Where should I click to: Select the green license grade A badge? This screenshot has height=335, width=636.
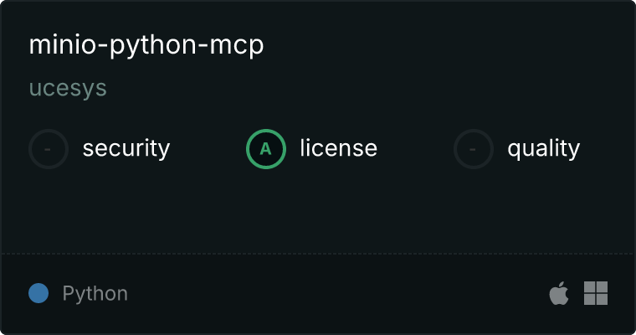point(266,149)
